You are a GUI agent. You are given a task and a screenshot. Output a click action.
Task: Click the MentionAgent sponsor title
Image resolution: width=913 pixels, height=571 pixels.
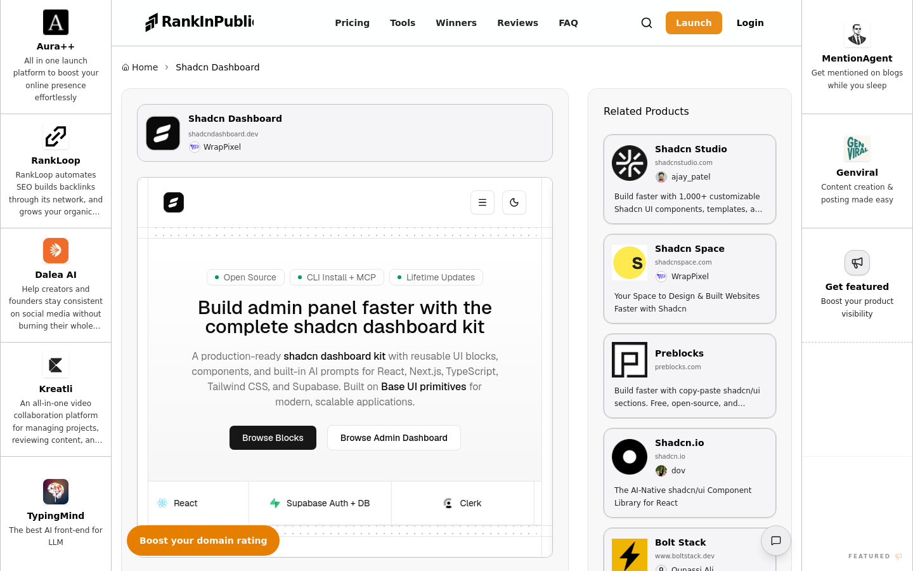857,58
